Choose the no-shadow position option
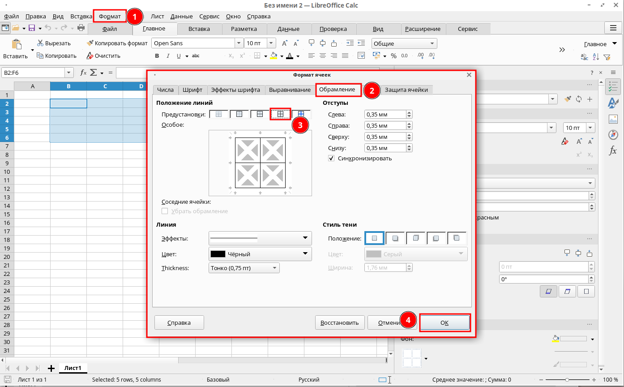Screen dimensions: 624x387 [374, 238]
